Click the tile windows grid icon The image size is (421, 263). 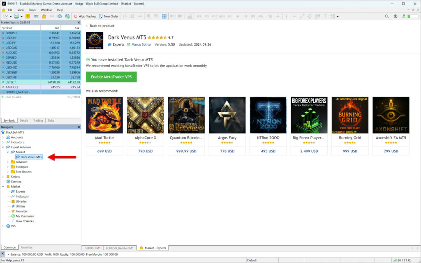point(164,16)
